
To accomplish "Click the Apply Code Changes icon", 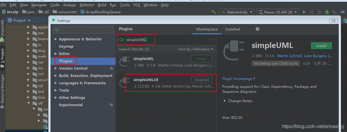I will click(319, 12).
